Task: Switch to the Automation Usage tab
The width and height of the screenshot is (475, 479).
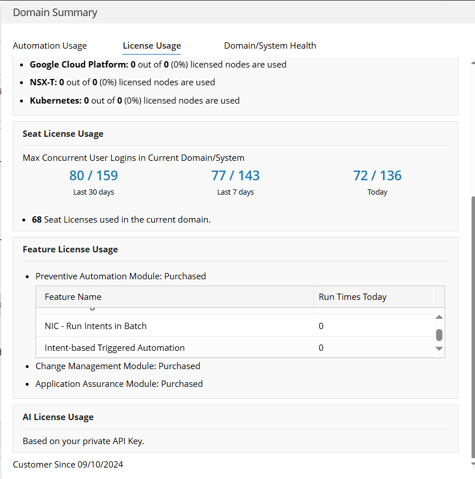Action: 50,46
